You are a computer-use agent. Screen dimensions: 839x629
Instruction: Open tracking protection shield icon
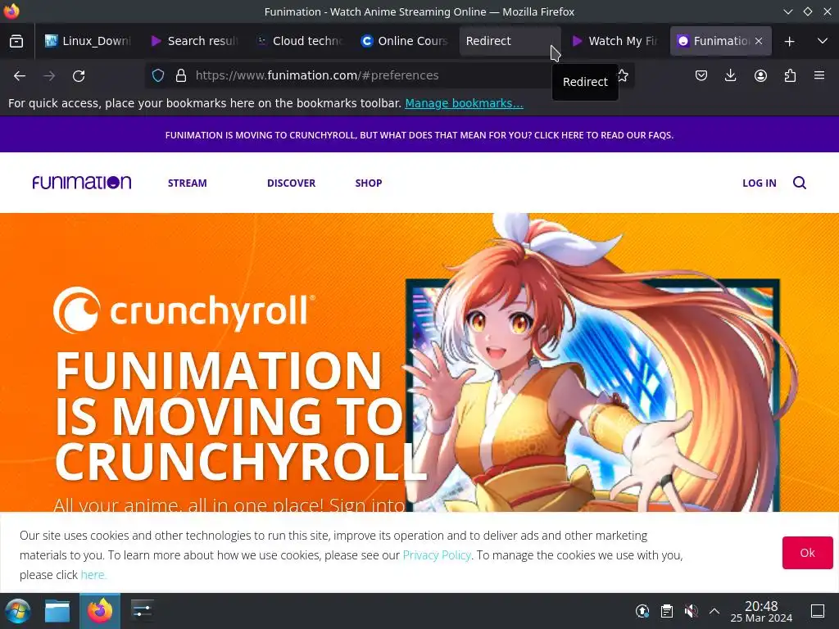click(x=158, y=75)
